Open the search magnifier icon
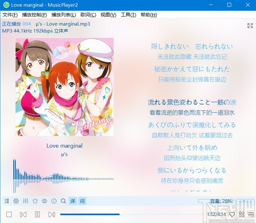Viewport: 256px width, 223px height. click(63, 201)
